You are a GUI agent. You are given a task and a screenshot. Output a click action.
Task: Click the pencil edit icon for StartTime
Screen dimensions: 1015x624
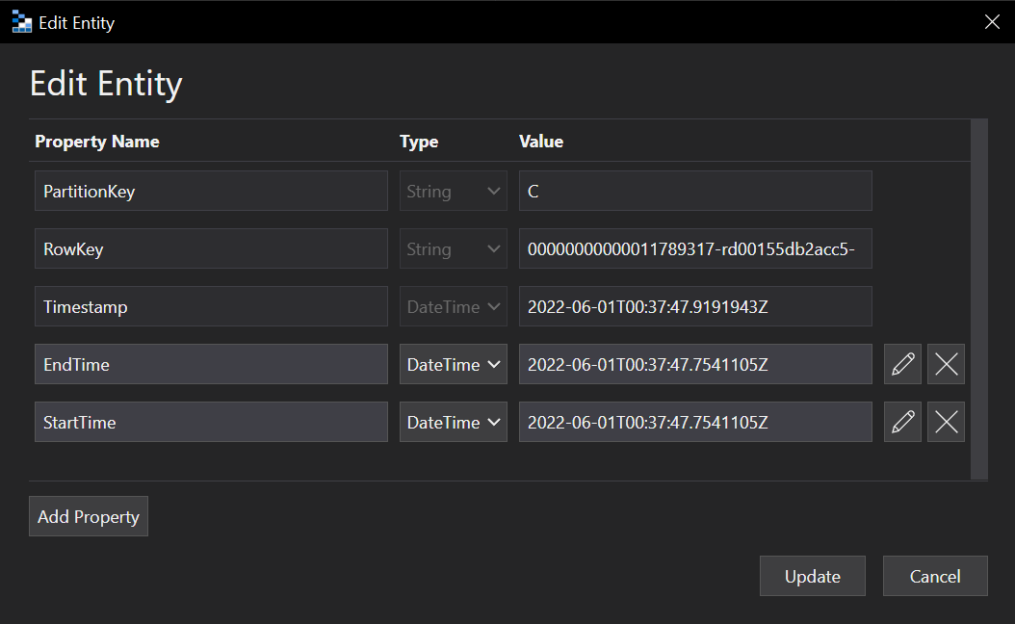click(902, 422)
